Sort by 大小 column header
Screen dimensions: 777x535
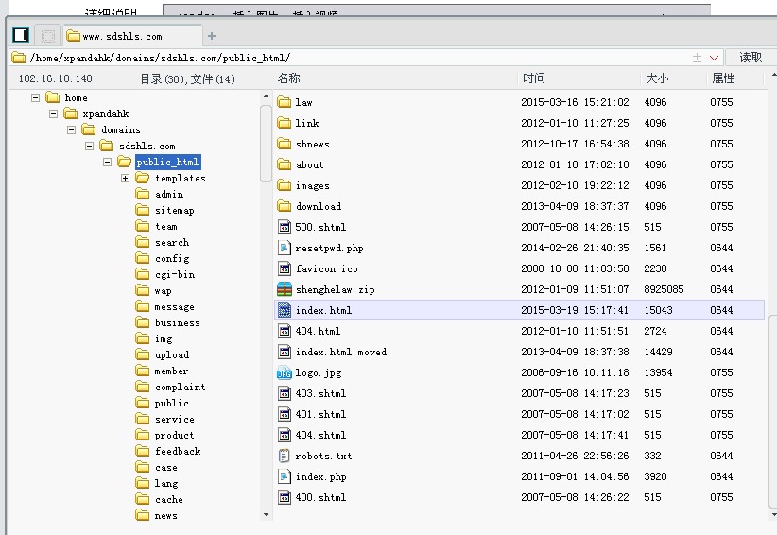(657, 78)
